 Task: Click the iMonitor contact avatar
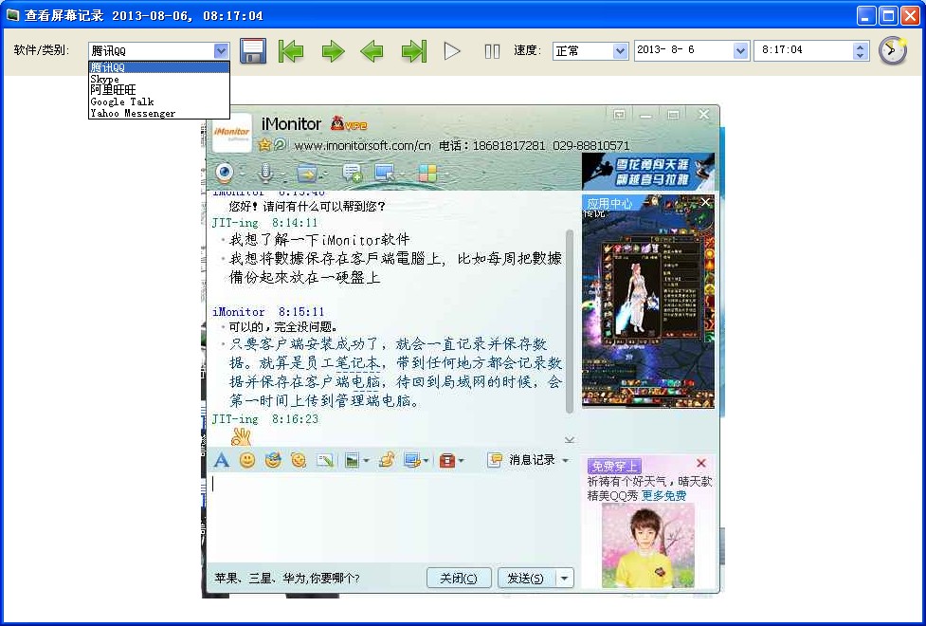(231, 132)
